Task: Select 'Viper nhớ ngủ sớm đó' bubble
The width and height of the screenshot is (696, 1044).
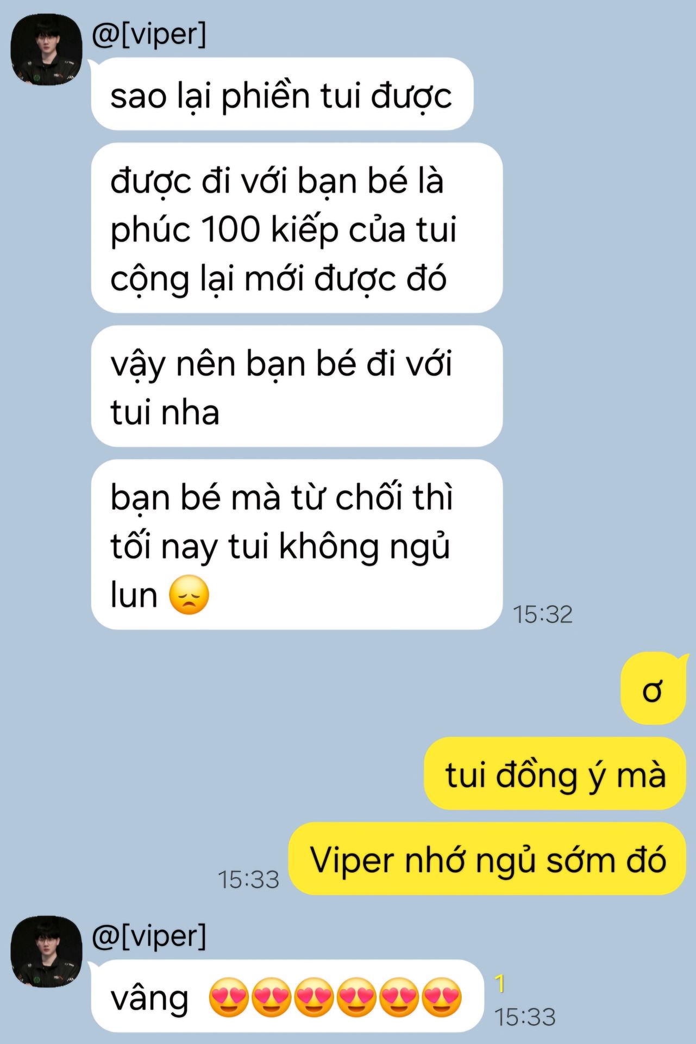Action: point(487,859)
